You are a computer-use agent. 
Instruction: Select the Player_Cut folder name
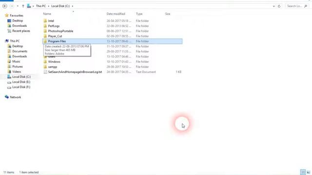55,36
